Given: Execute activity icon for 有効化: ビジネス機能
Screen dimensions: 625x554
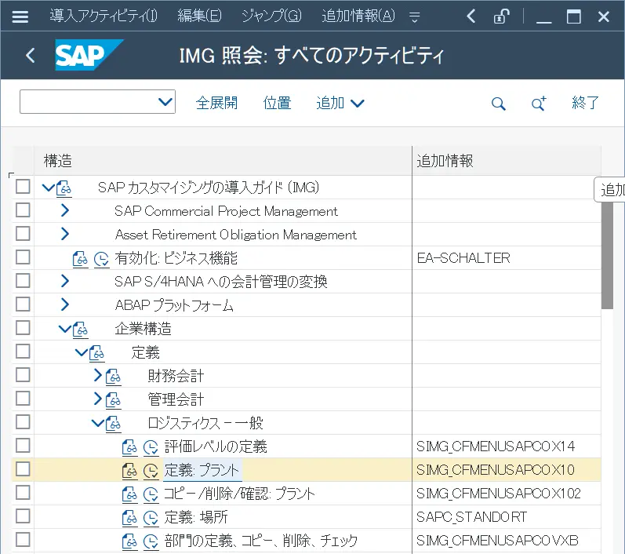Looking at the screenshot, I should coord(102,259).
